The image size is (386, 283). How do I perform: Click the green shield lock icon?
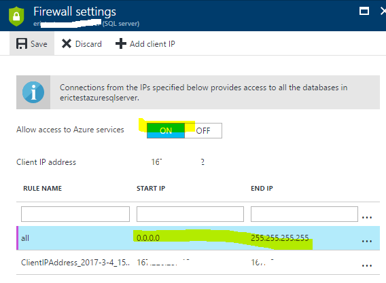(x=16, y=16)
